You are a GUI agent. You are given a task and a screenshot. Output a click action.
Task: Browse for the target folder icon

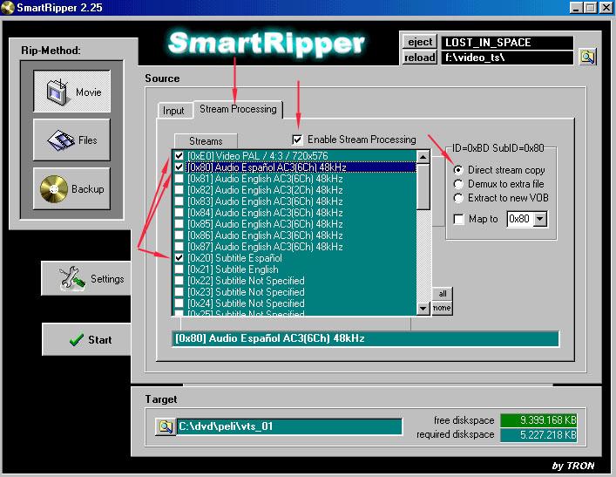166,426
